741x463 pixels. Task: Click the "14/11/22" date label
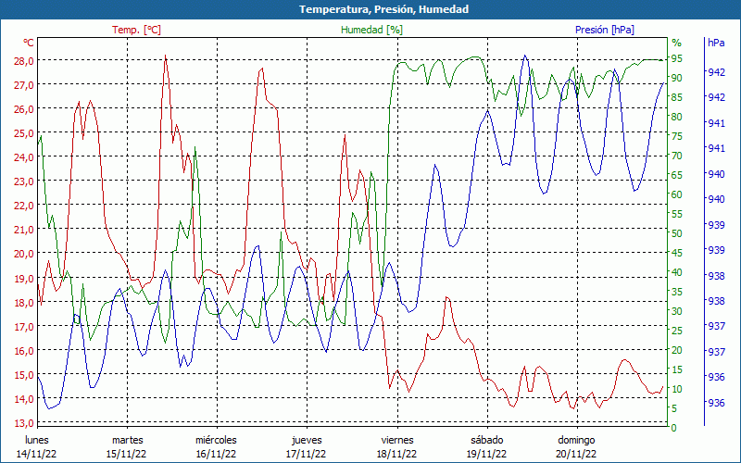click(36, 454)
